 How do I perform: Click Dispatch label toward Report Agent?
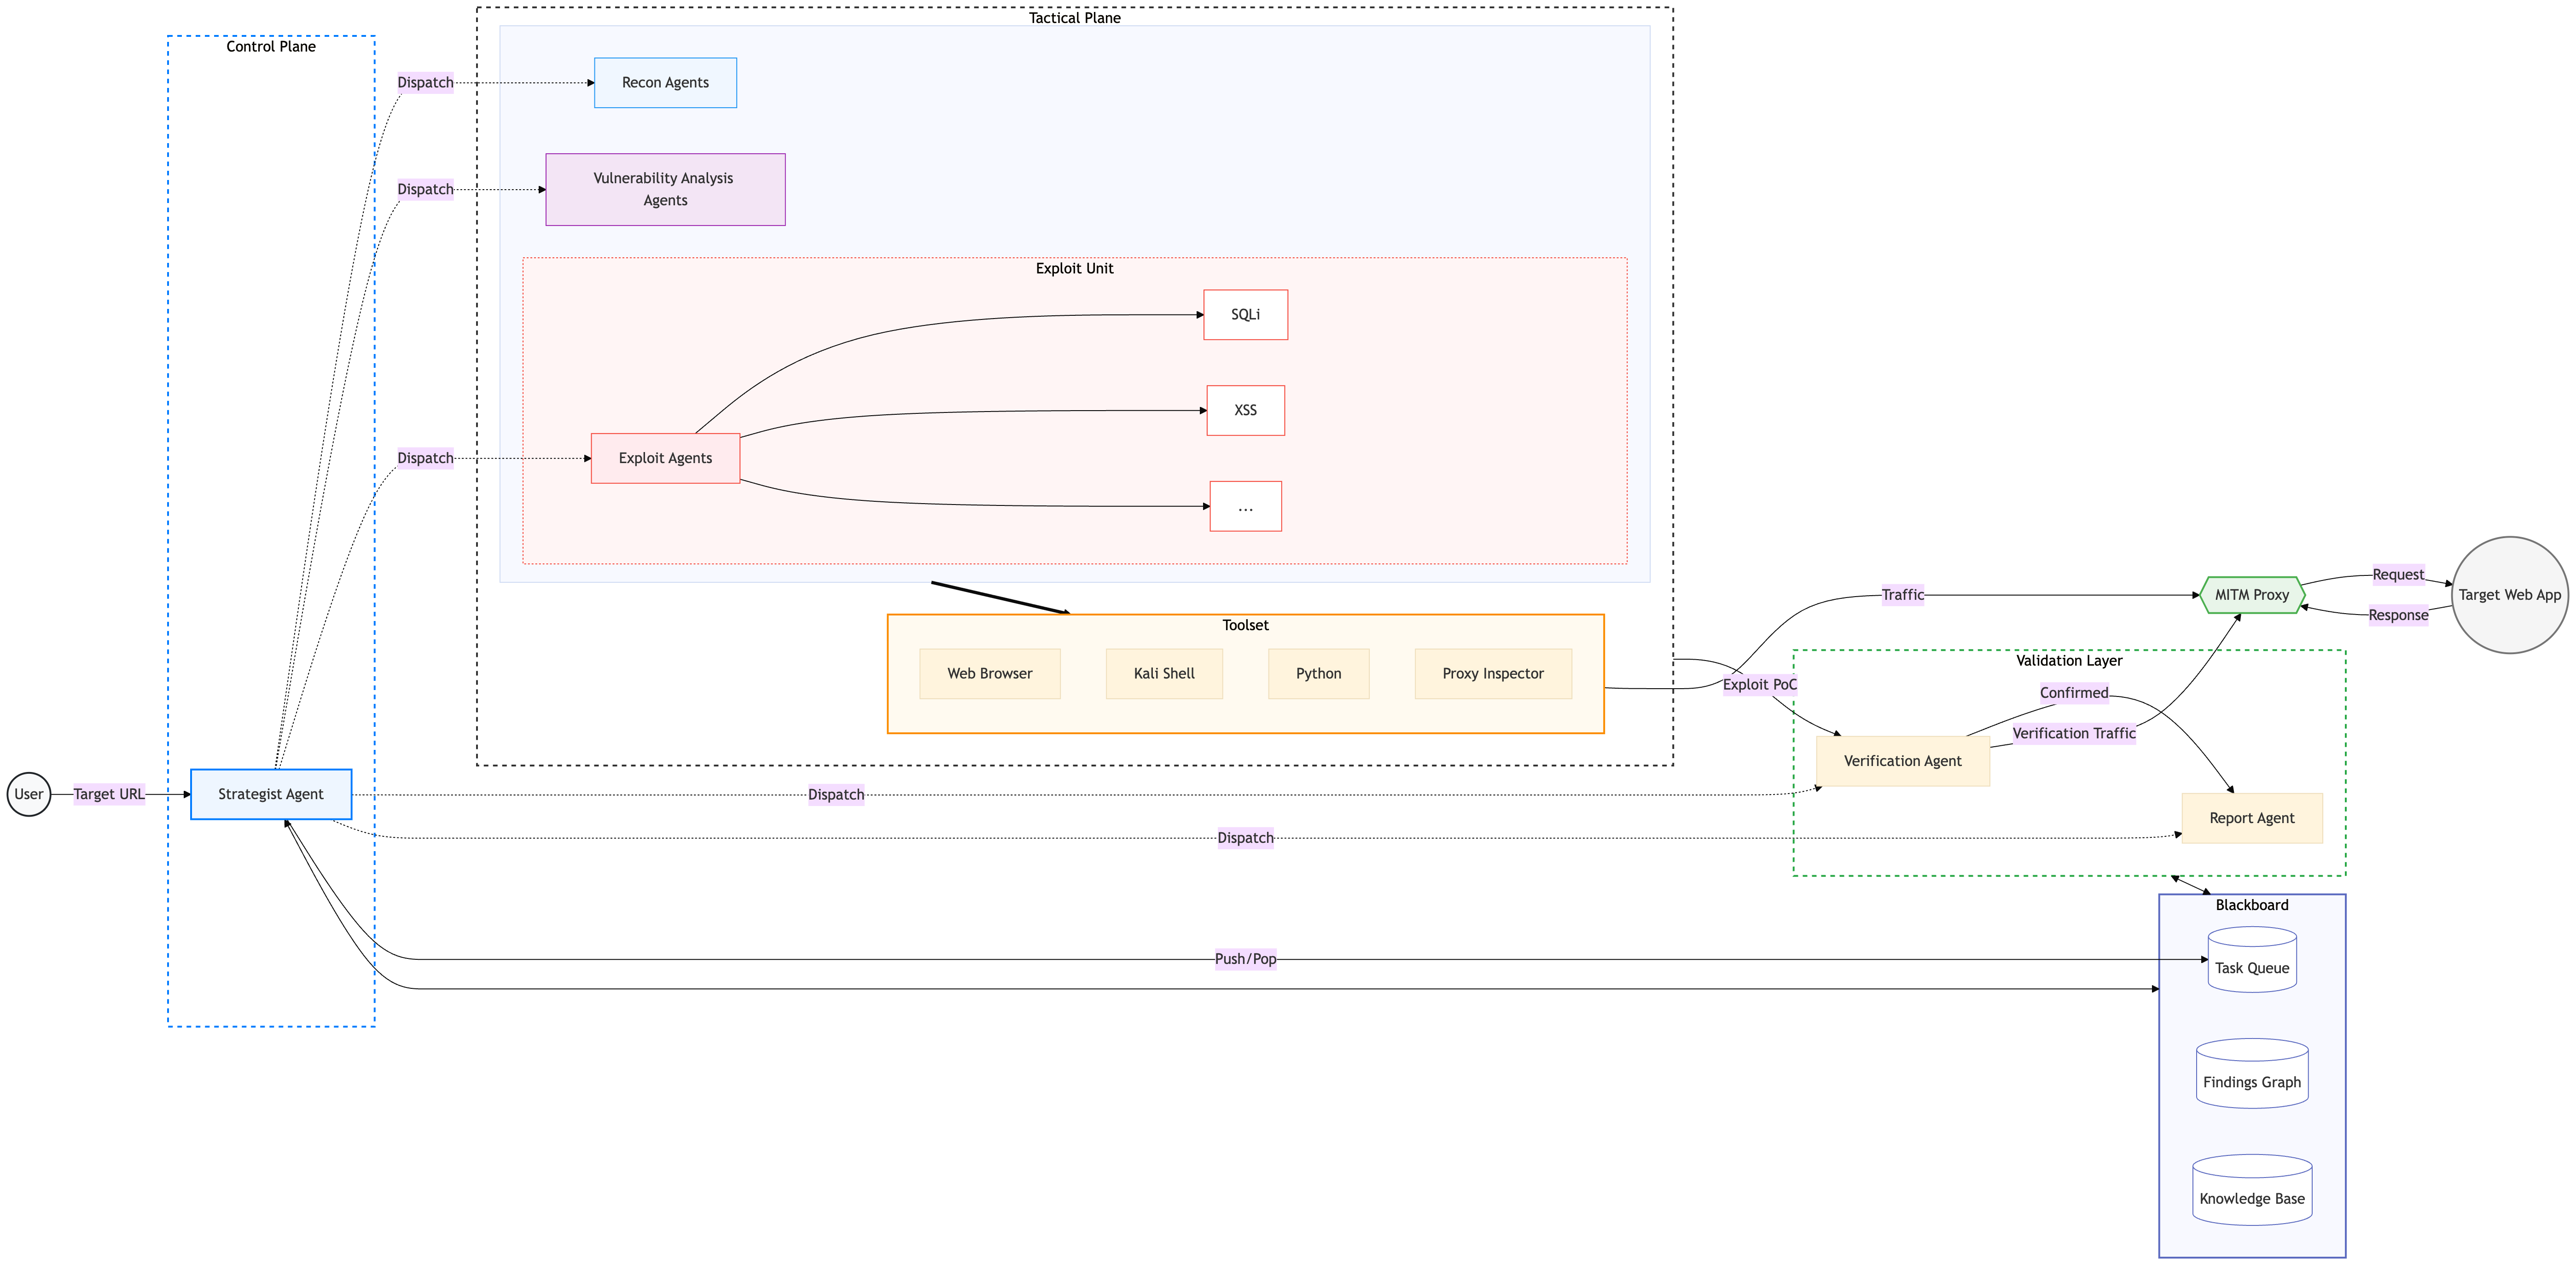click(1245, 838)
